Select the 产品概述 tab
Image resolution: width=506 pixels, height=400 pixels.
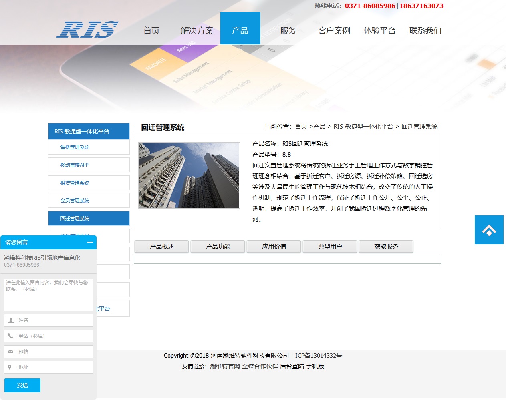click(162, 247)
